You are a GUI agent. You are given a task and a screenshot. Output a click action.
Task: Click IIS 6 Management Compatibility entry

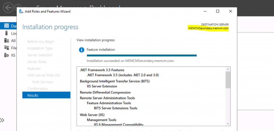pos(119,124)
